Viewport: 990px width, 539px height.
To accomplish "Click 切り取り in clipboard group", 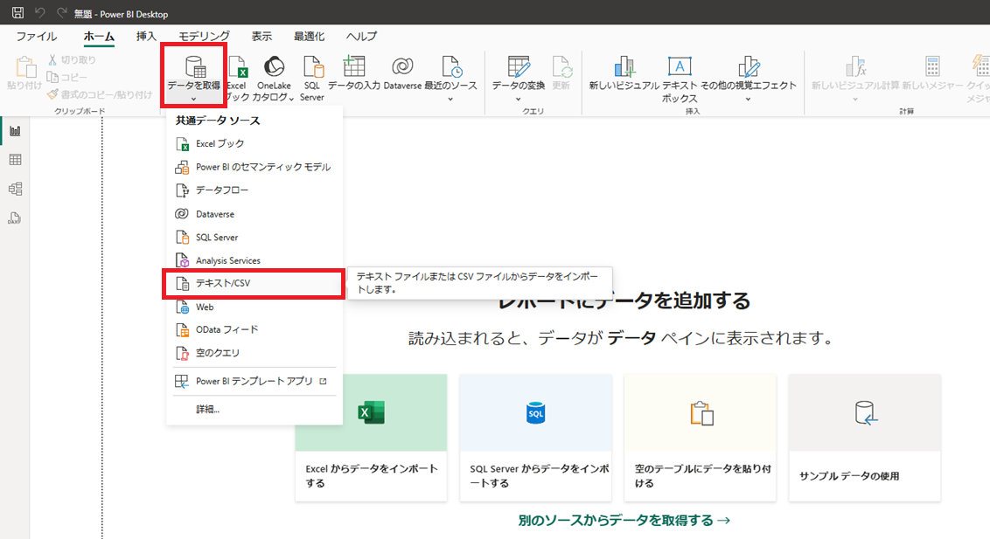I will click(x=72, y=60).
